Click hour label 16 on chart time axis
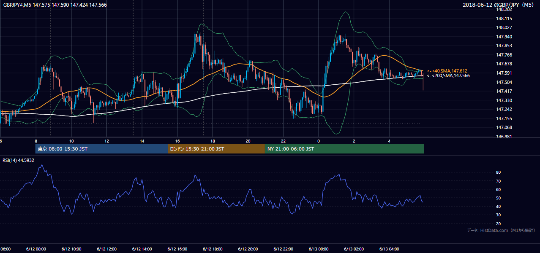Image resolution: width=540 pixels, height=253 pixels. point(177,141)
